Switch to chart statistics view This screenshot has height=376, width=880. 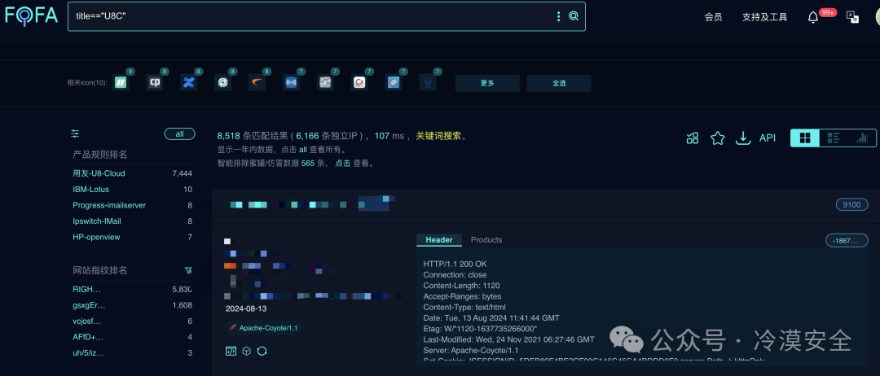click(861, 138)
